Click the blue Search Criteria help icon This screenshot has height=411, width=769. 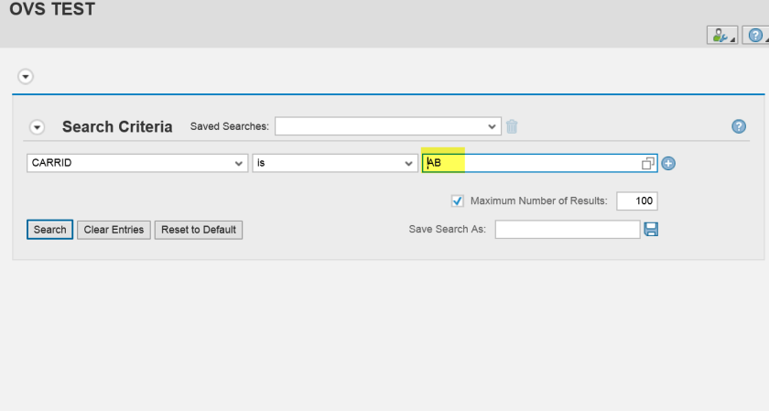tap(739, 127)
